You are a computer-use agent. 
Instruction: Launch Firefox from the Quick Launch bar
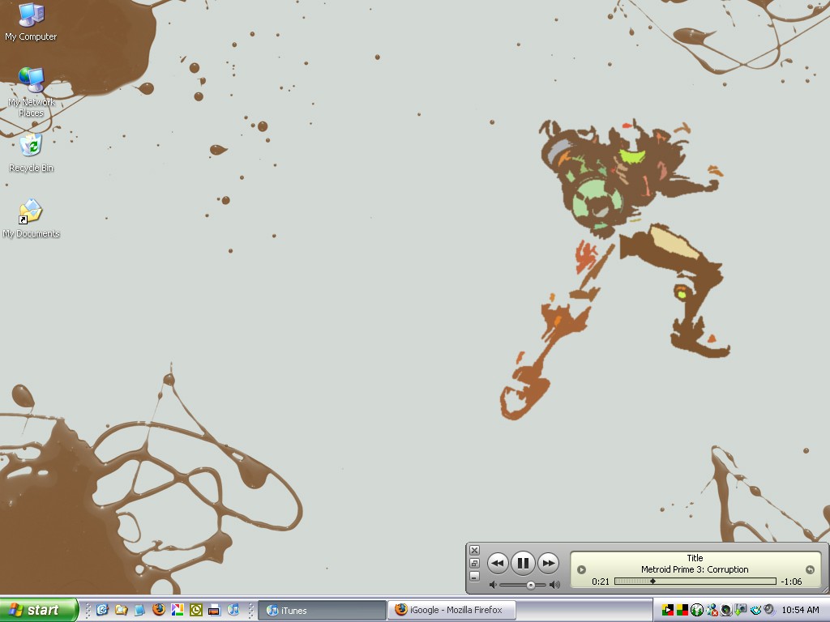(158, 610)
